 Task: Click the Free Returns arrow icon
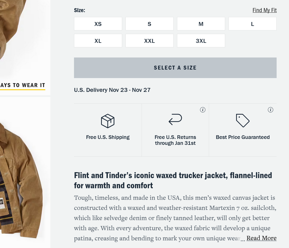coord(175,119)
